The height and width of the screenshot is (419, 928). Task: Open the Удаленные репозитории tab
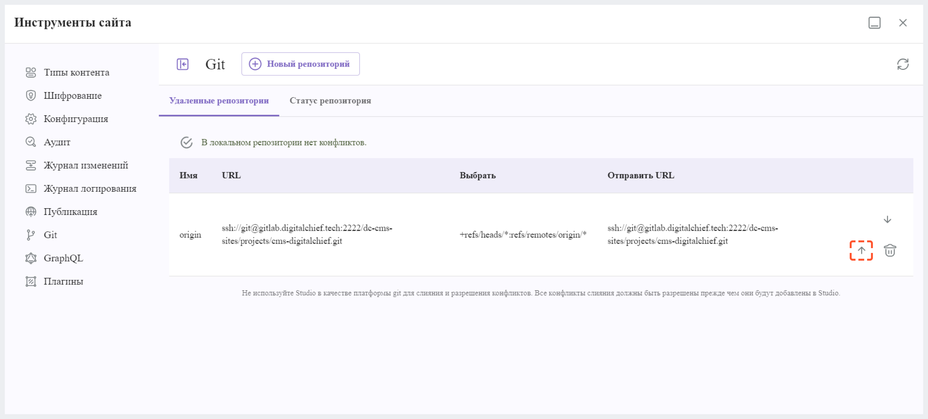pyautogui.click(x=219, y=101)
